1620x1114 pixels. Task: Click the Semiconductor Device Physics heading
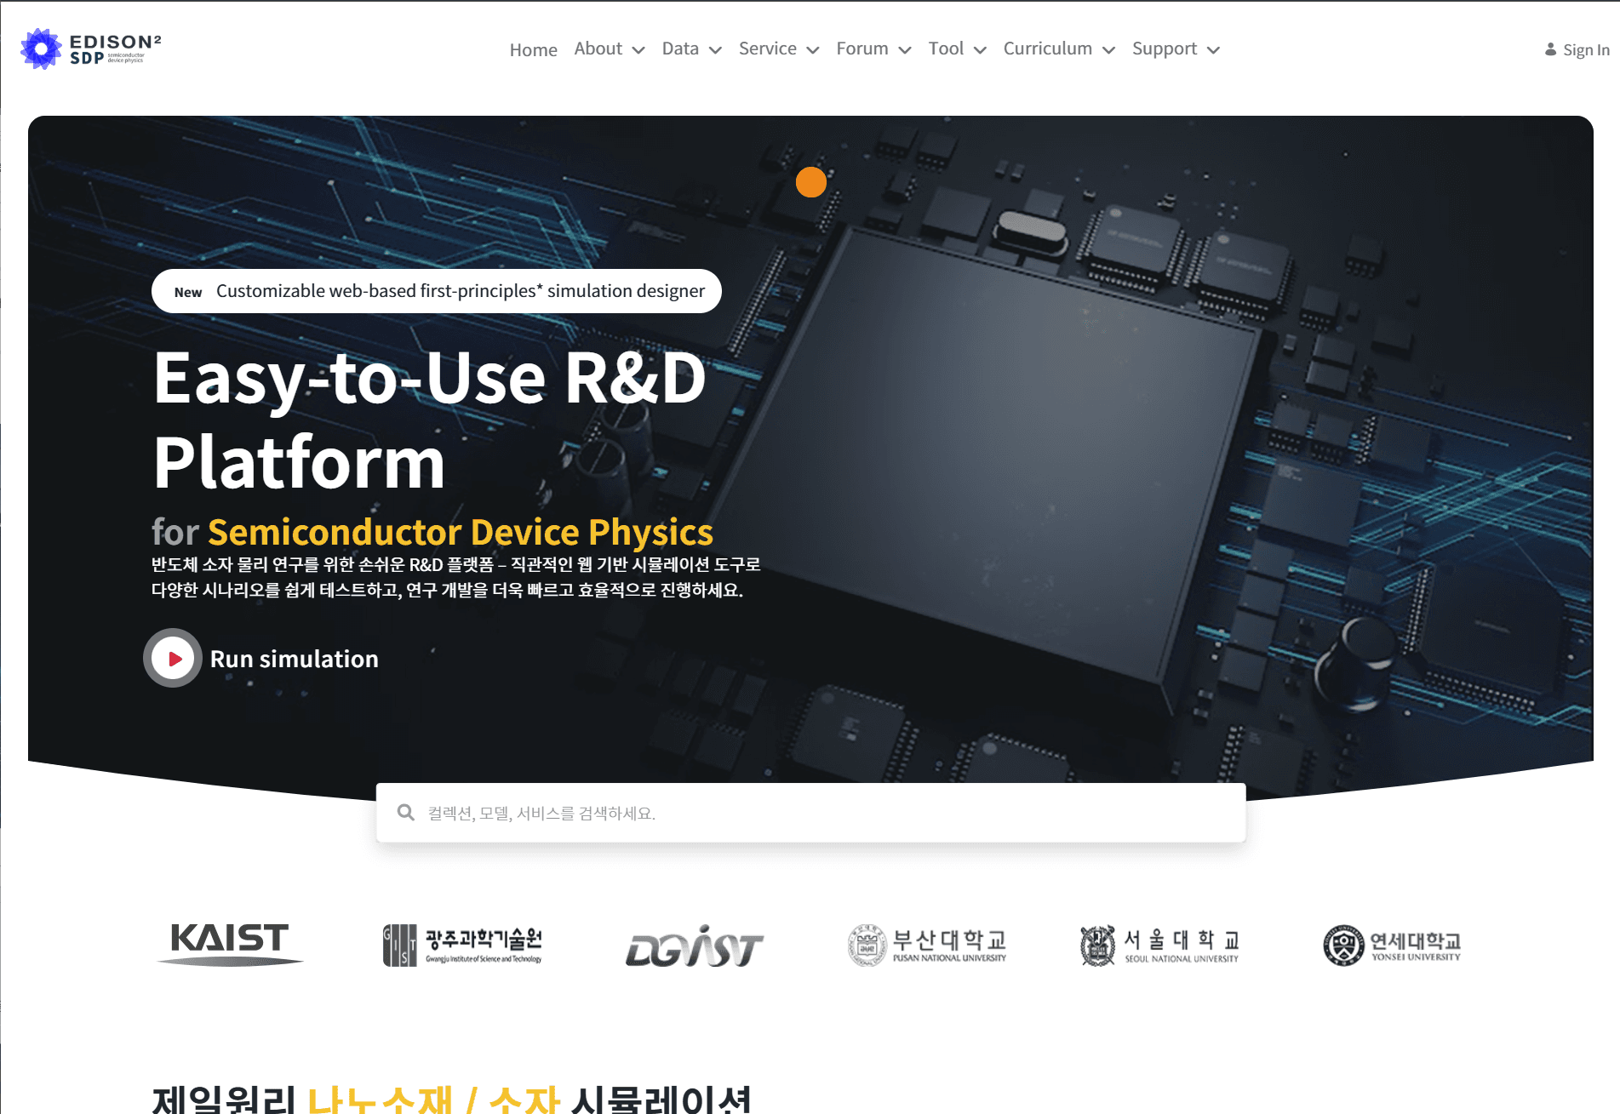pos(461,532)
